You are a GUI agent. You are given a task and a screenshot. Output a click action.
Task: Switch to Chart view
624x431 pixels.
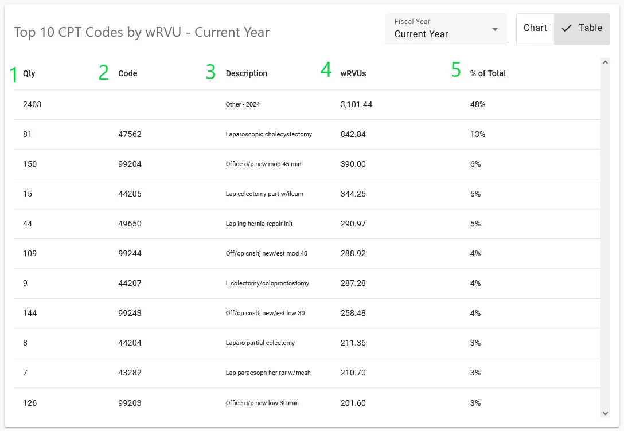coord(535,28)
